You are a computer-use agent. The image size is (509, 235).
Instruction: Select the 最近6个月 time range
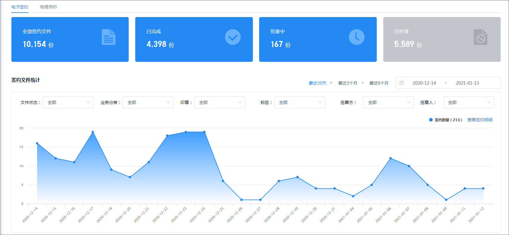[x=379, y=83]
